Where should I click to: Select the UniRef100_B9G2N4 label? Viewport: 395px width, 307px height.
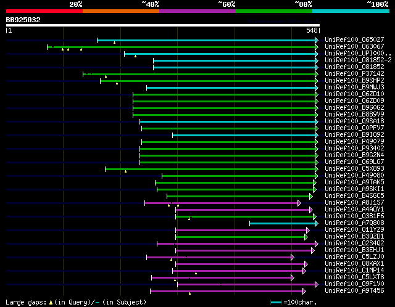[354, 155]
